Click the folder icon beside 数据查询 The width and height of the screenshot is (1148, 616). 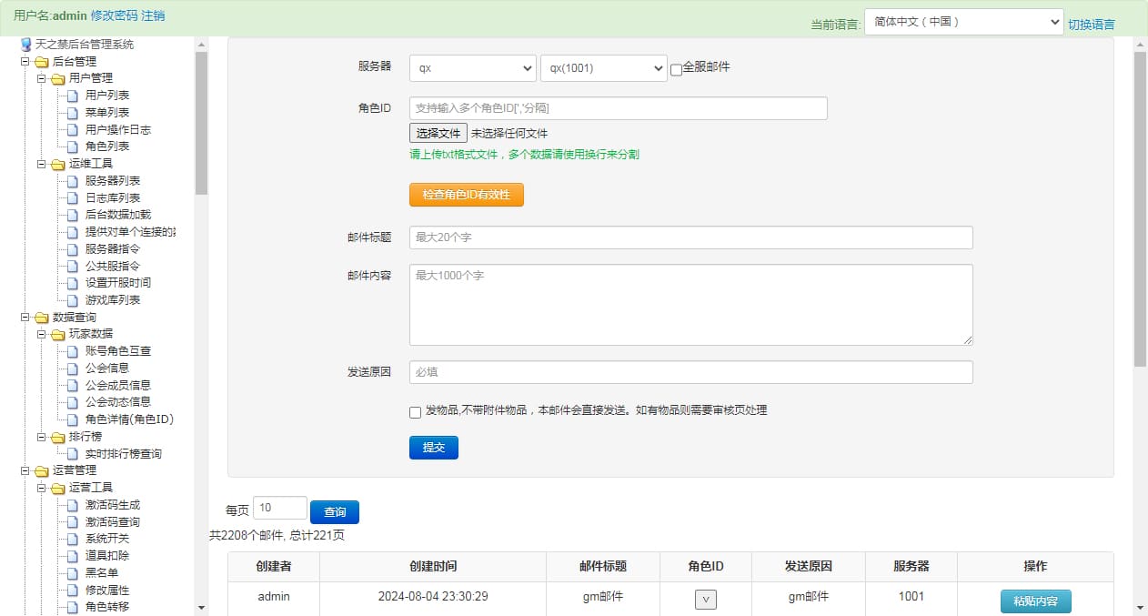click(42, 318)
